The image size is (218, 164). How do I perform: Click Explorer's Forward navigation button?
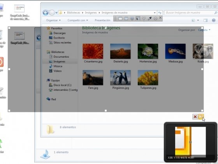tap(52, 13)
